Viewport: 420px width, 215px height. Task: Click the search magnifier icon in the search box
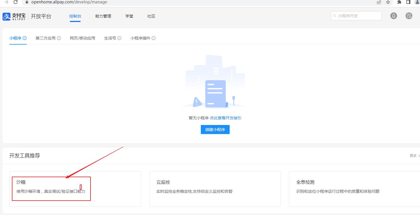pos(335,16)
